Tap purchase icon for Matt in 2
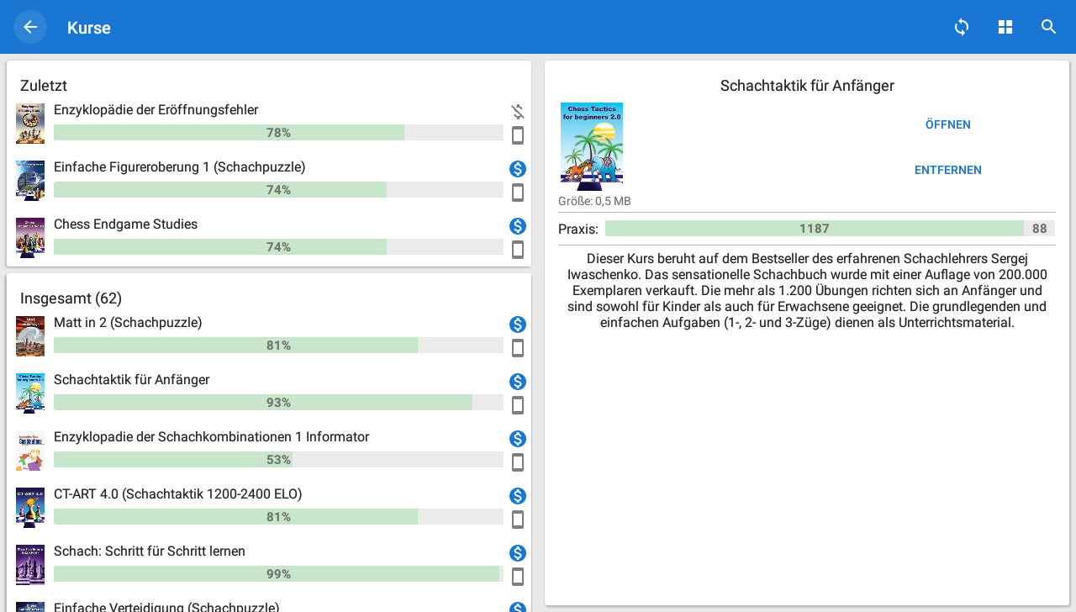Viewport: 1076px width, 612px height. (518, 324)
